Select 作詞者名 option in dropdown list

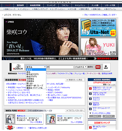(36, 79)
